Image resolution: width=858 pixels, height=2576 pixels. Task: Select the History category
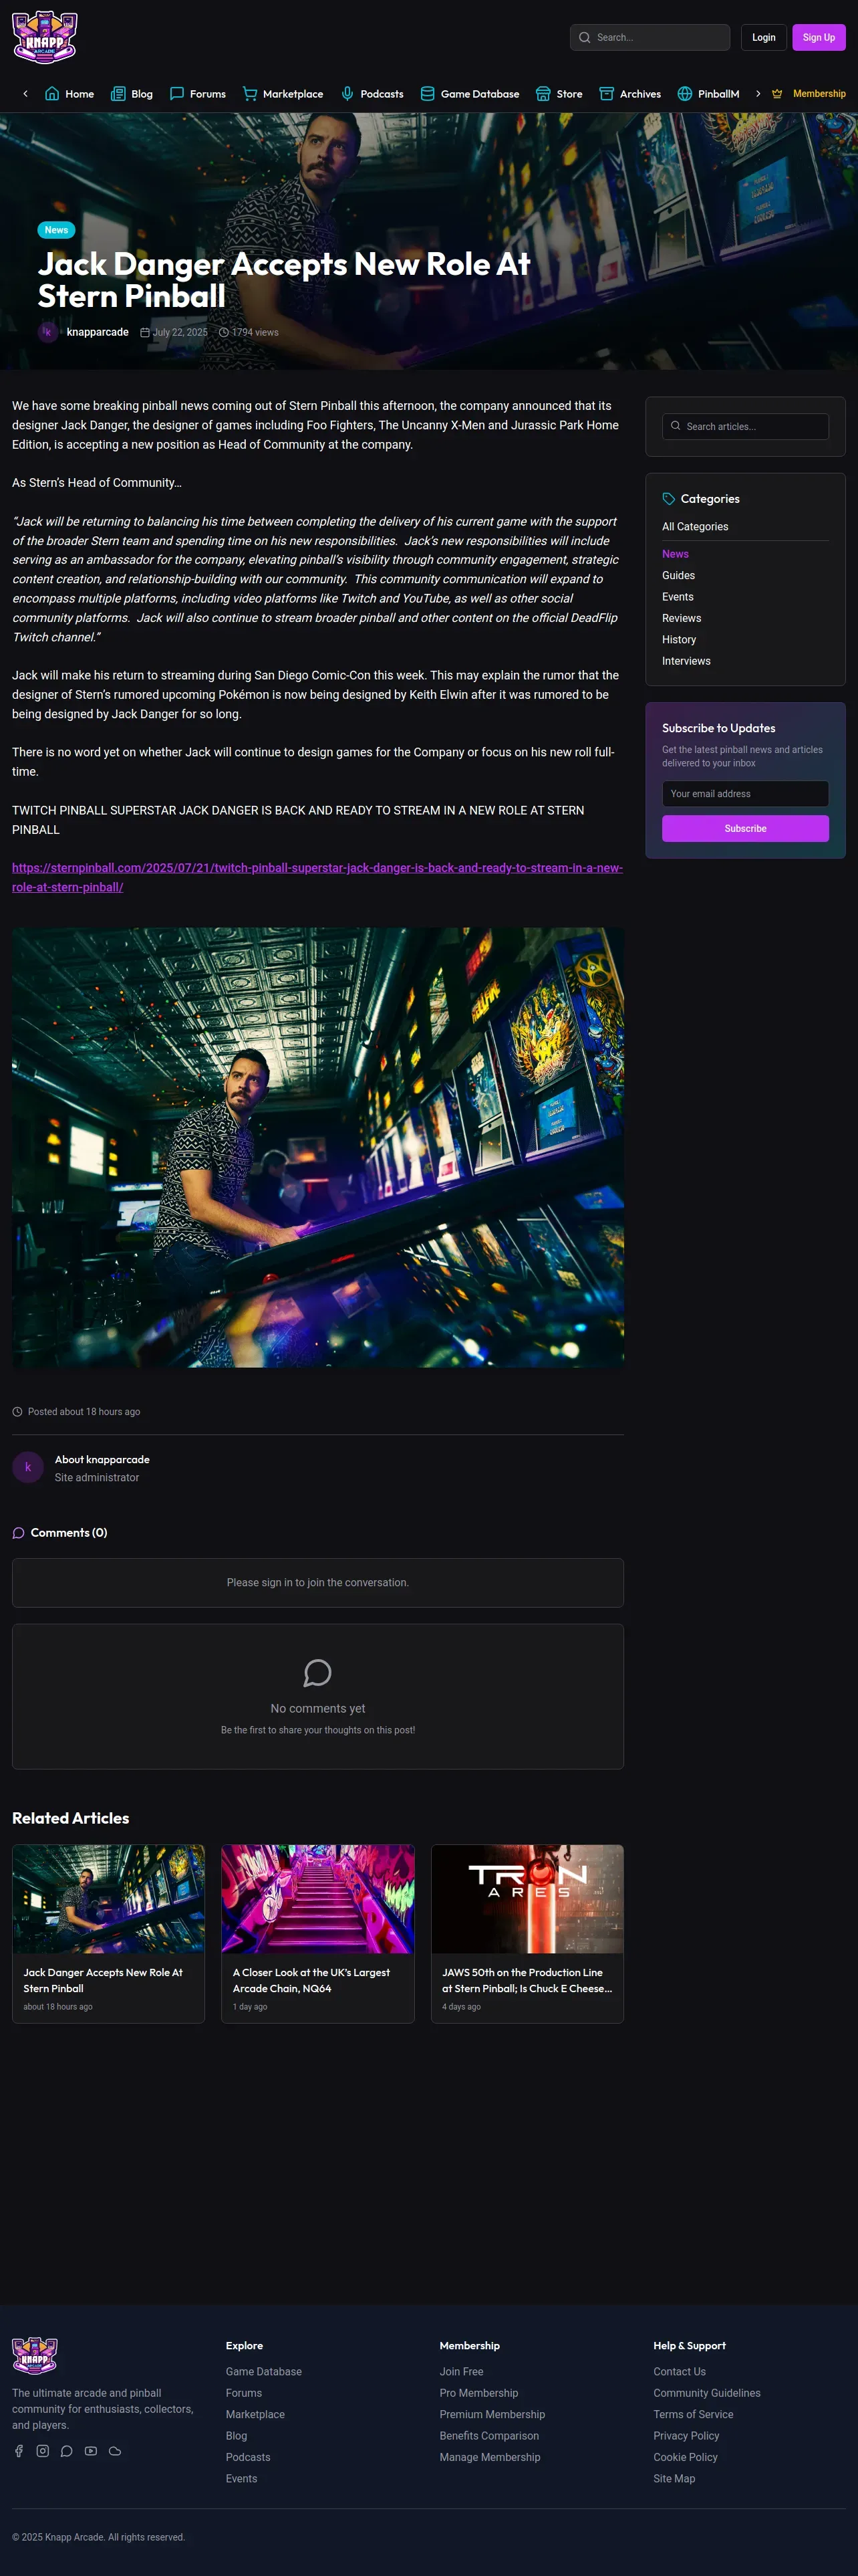679,640
